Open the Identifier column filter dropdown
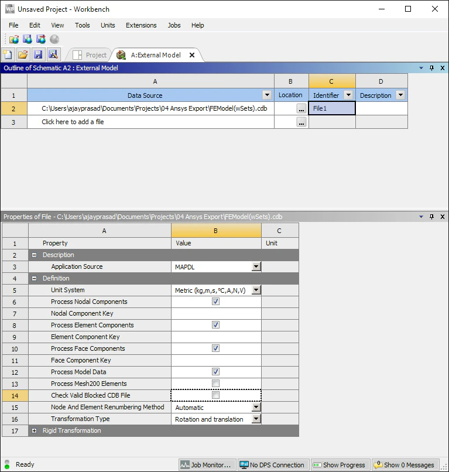 pos(348,95)
